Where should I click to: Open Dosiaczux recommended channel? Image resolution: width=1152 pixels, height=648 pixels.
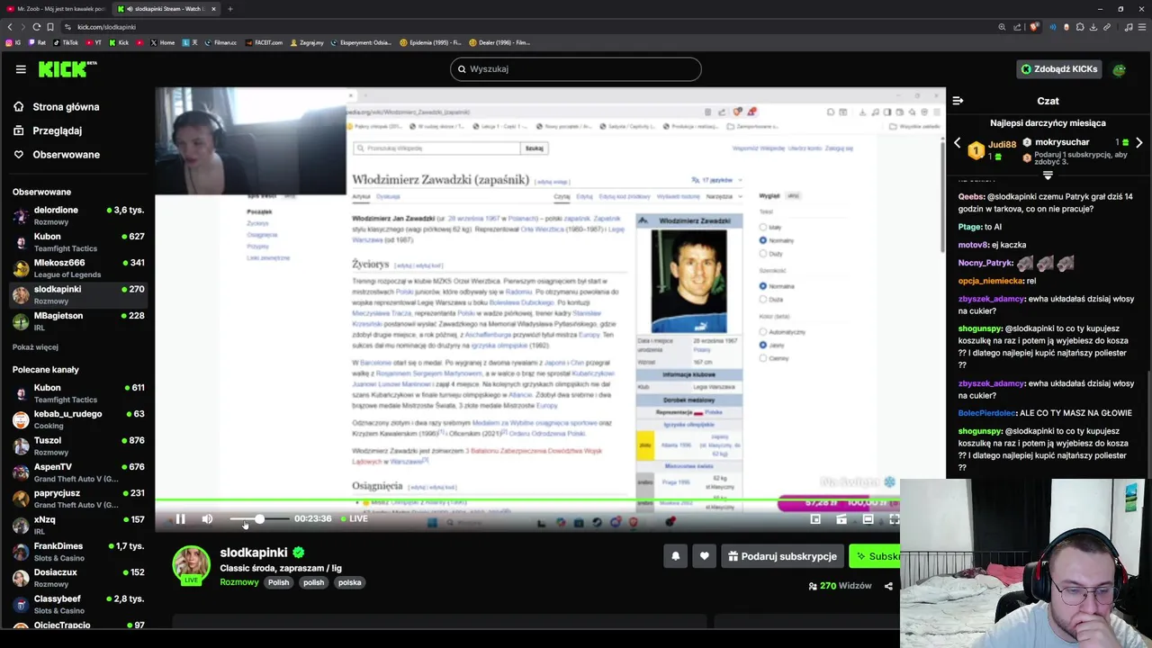(x=78, y=578)
